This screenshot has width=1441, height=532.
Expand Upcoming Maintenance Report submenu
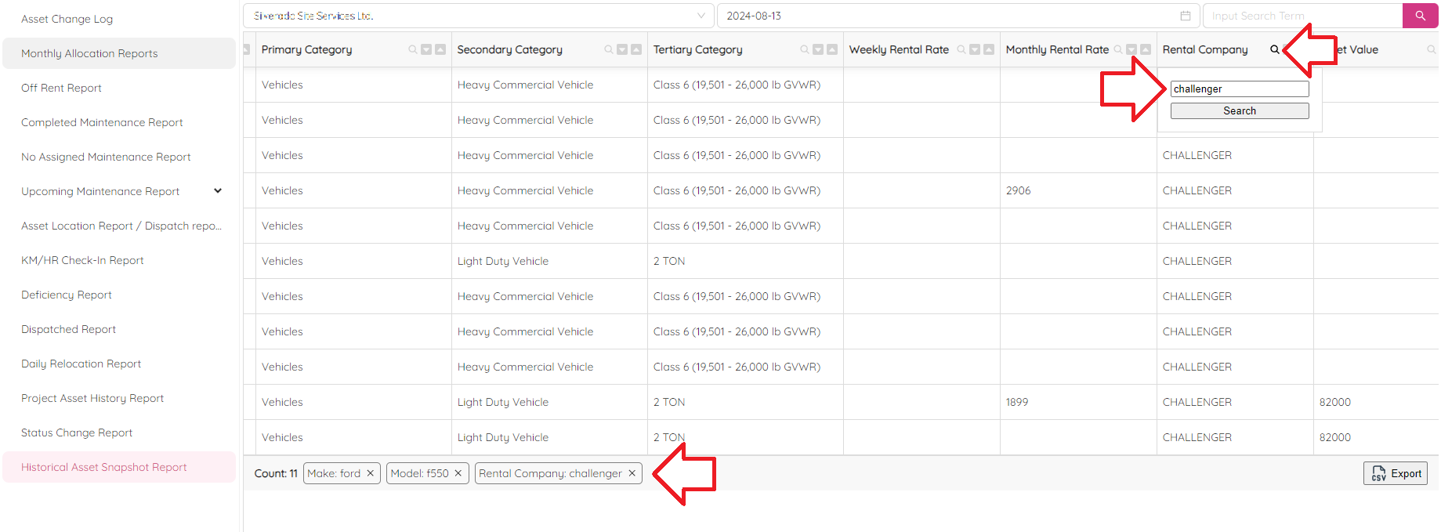(218, 191)
